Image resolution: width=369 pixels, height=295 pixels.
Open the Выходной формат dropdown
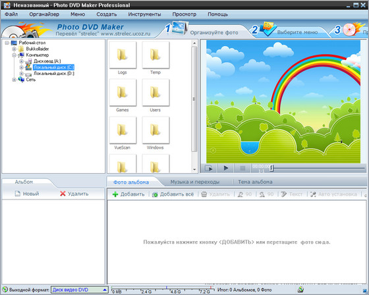(80, 290)
